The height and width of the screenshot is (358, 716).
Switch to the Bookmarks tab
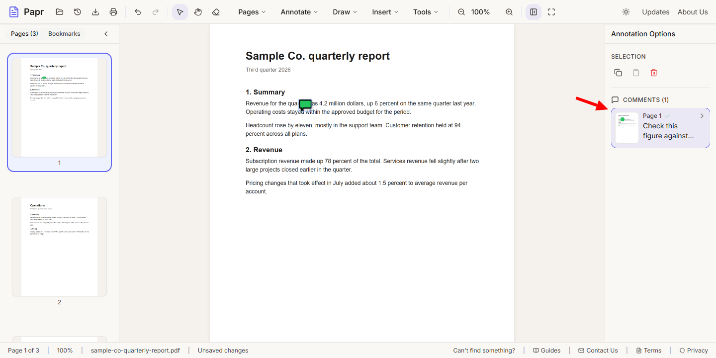tap(64, 34)
